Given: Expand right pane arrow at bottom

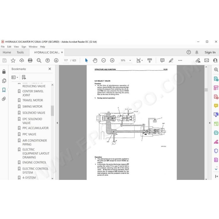Looking at the screenshot, I should 216,176.
